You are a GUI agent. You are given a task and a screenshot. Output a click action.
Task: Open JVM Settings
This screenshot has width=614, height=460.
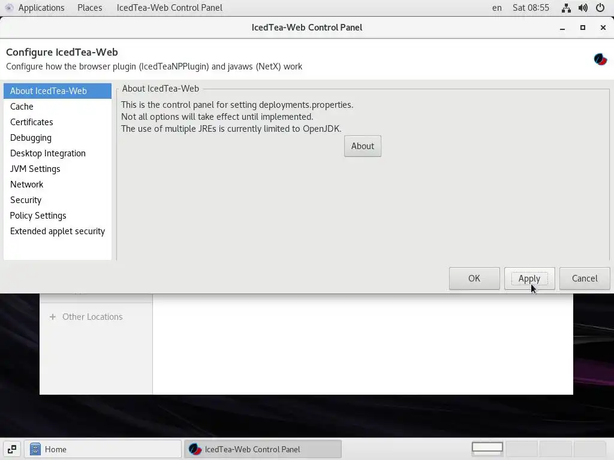58,169
